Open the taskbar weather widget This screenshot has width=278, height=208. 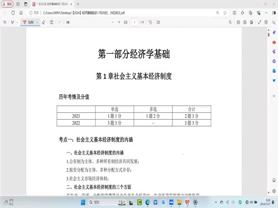tap(9, 202)
